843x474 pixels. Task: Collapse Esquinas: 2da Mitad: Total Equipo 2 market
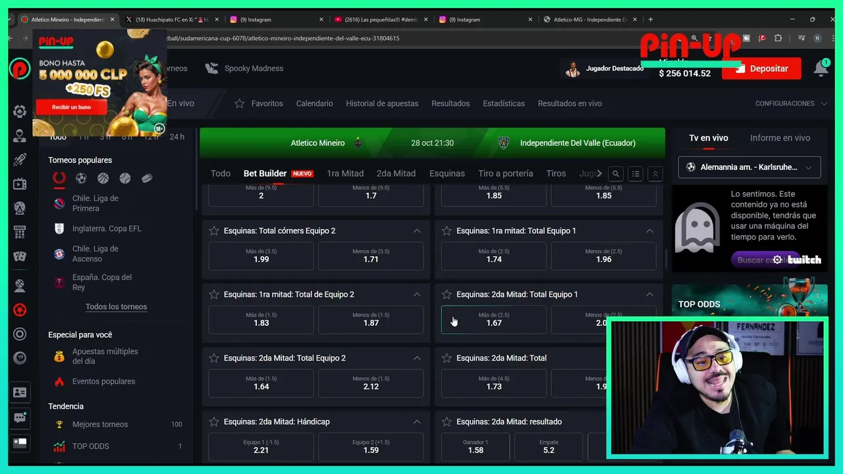click(417, 358)
